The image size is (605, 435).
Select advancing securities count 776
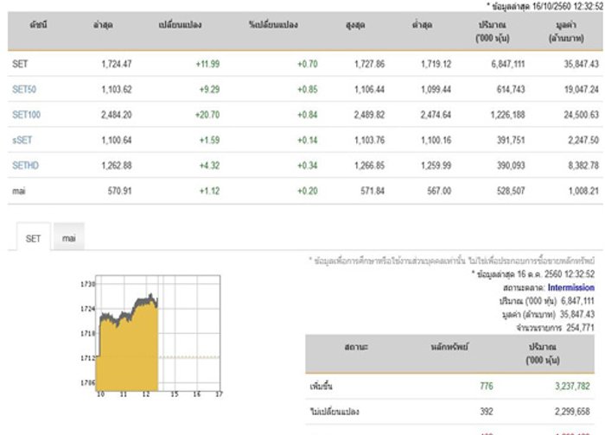(486, 386)
